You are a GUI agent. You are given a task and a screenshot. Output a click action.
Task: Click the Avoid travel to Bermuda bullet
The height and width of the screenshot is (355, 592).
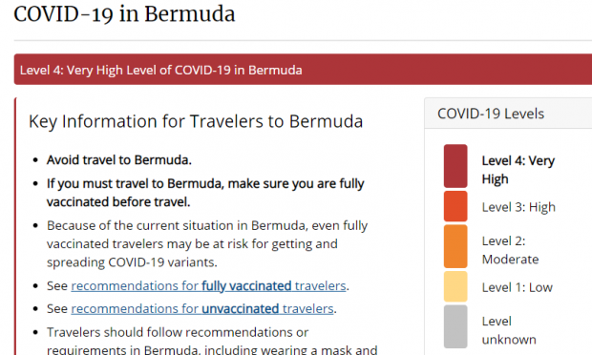(x=119, y=160)
